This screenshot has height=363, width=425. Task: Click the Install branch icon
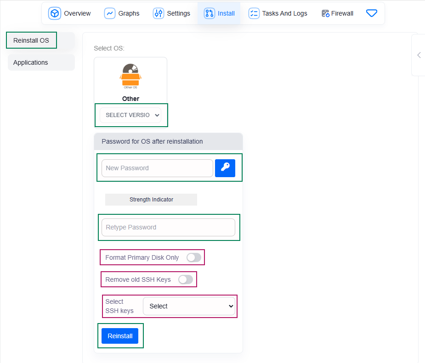210,13
